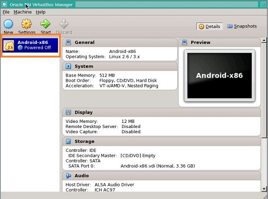This screenshot has width=268, height=199.
Task: Click the Video Capture 'Disabled' value
Action: [x=131, y=132]
